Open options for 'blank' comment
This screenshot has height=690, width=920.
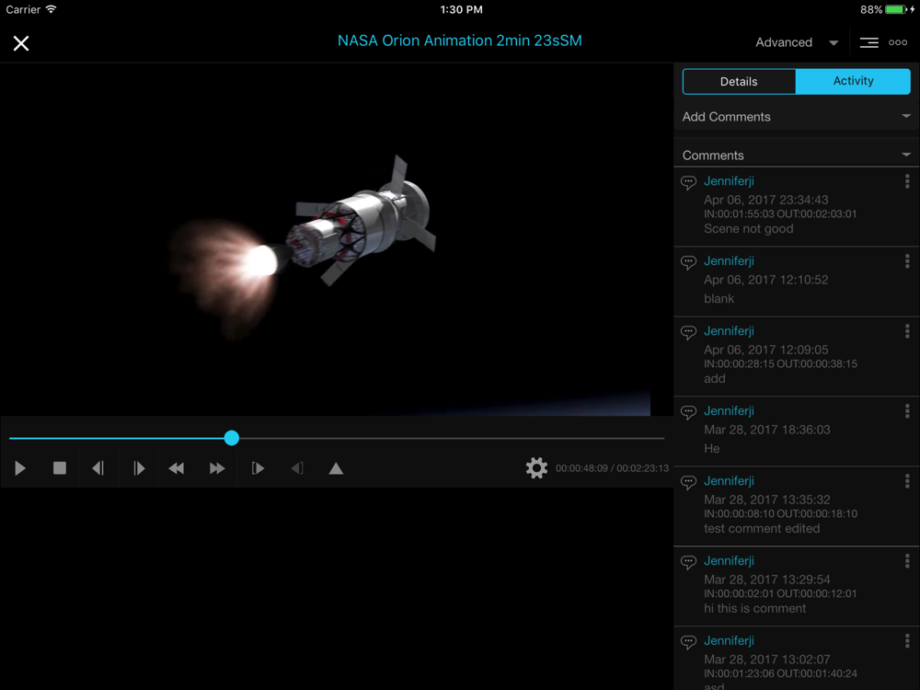click(x=907, y=261)
